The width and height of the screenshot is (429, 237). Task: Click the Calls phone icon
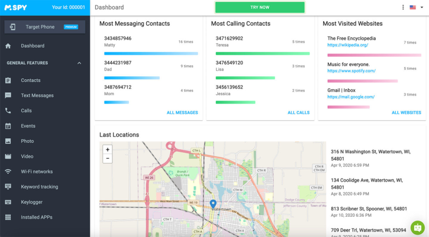pyautogui.click(x=8, y=111)
